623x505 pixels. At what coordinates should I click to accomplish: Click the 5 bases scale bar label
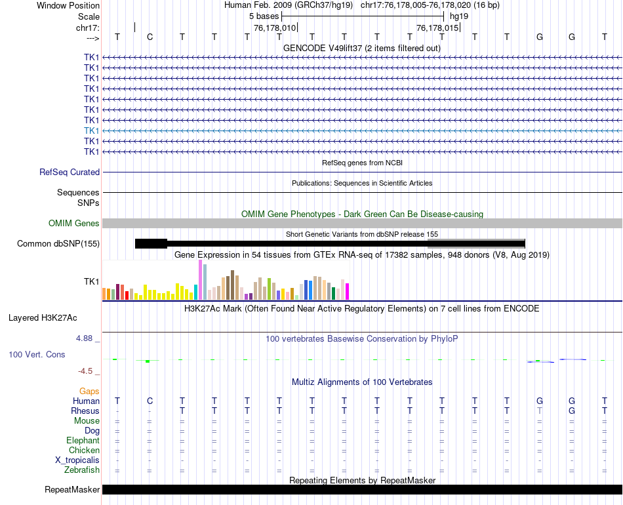[264, 16]
